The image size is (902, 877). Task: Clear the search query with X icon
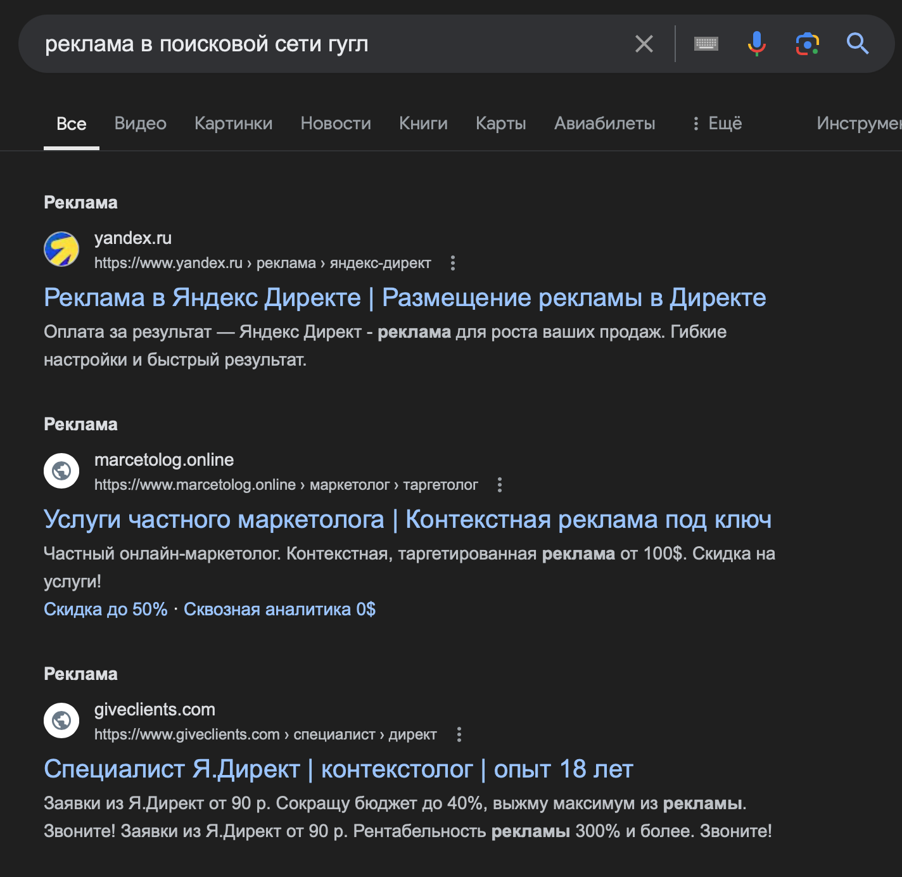click(x=644, y=44)
